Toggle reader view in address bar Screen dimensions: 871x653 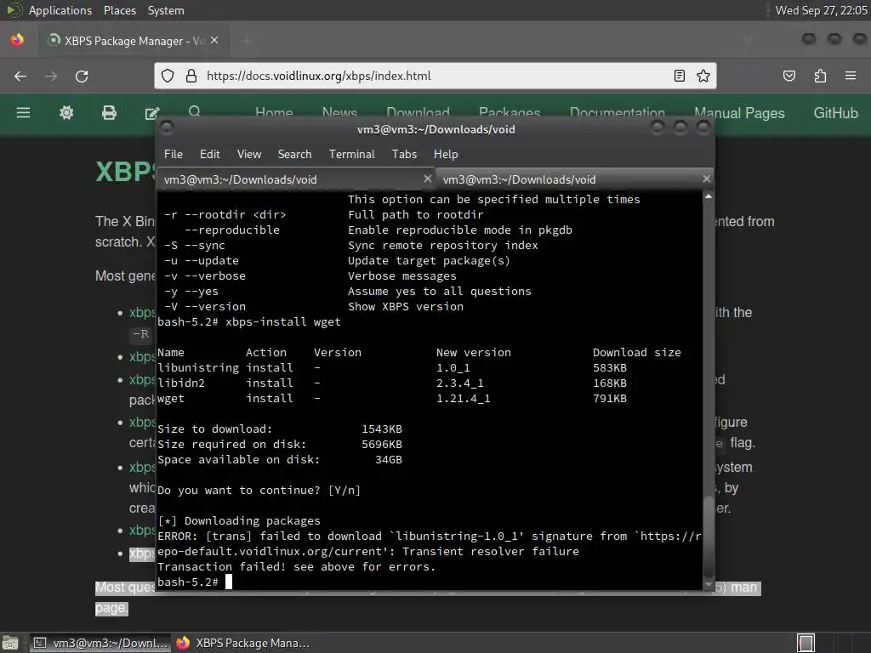[x=680, y=76]
